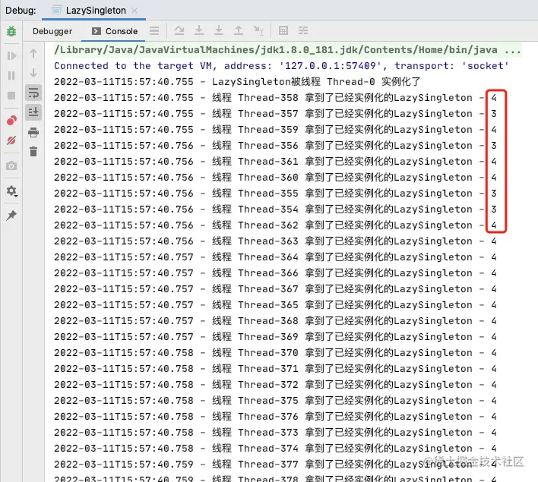Click the Step Out toolbar icon
The image size is (538, 482).
coord(239,30)
